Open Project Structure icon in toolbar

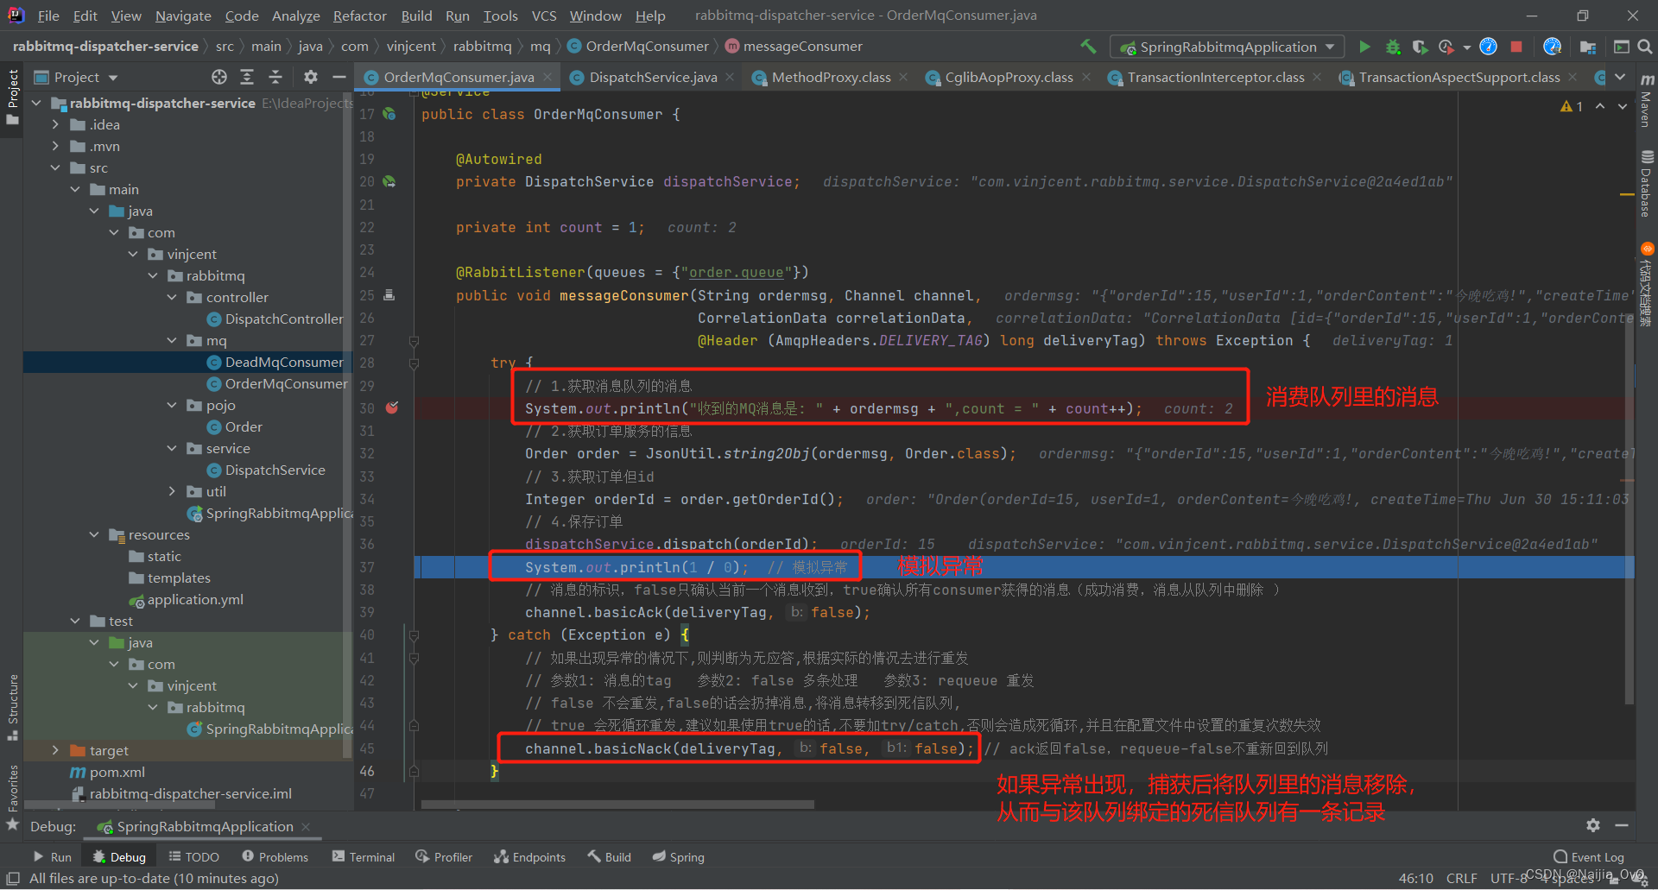(x=1587, y=47)
